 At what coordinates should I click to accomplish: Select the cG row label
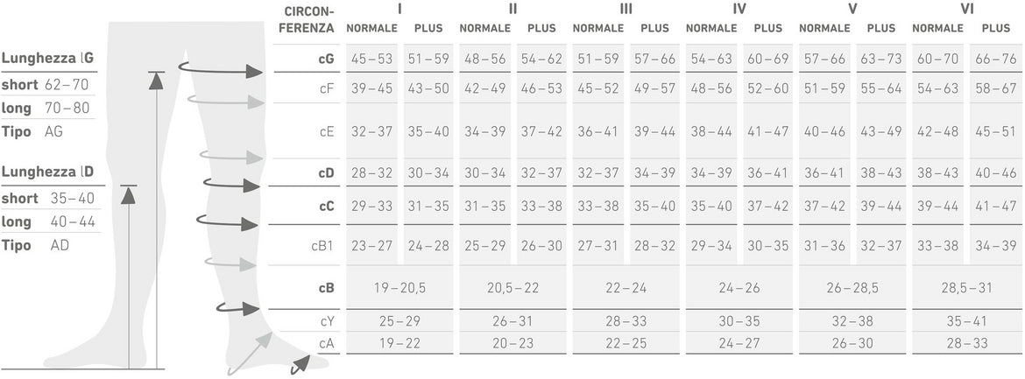coord(325,59)
